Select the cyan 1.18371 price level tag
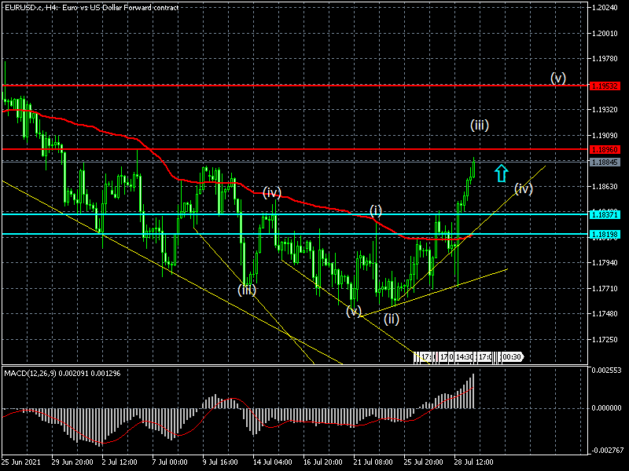 pos(605,214)
